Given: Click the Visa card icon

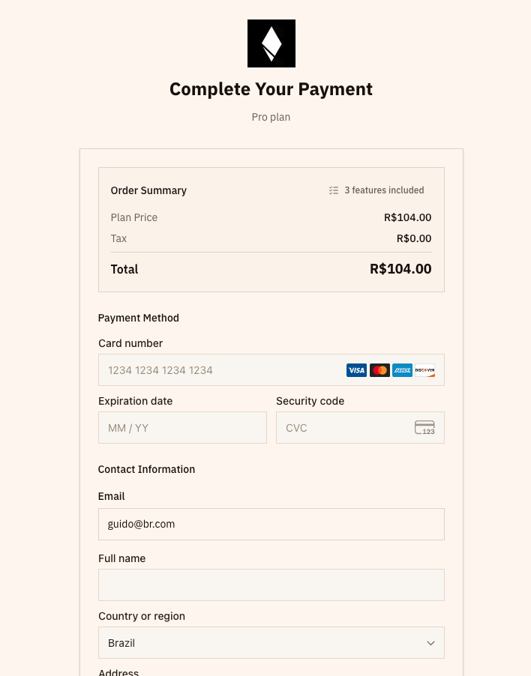Looking at the screenshot, I should 356,370.
